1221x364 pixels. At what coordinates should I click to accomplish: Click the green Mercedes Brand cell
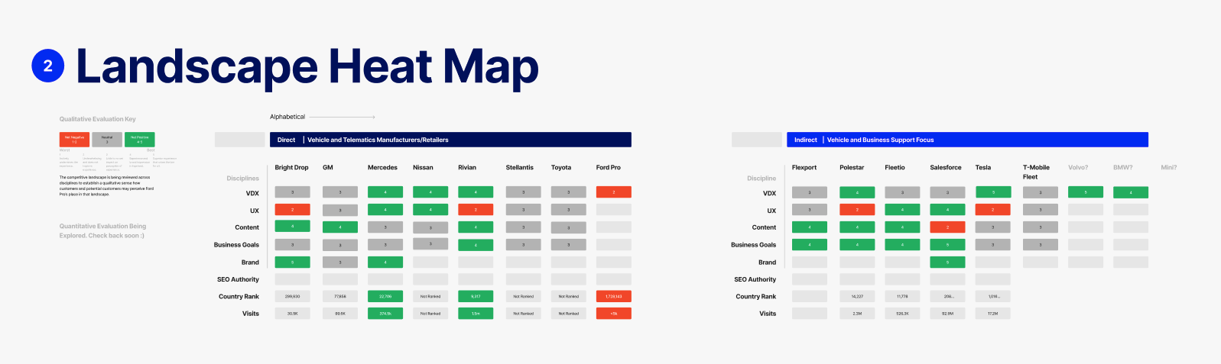click(x=385, y=262)
